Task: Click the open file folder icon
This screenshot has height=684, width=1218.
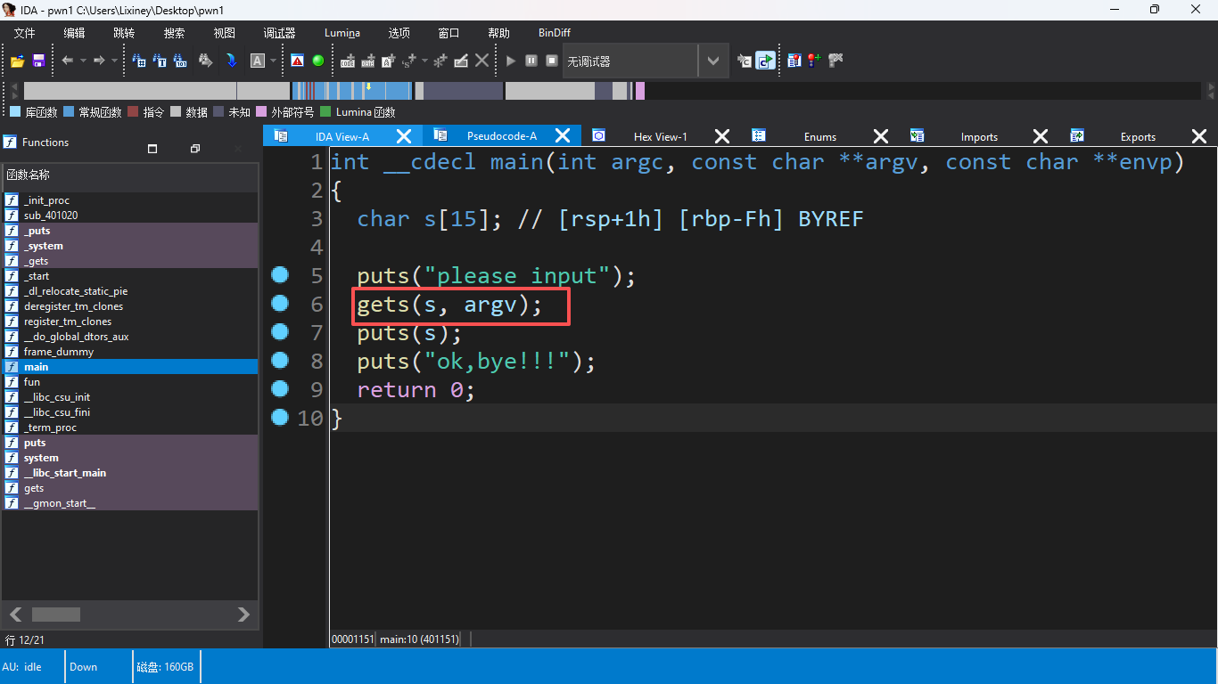Action: tap(17, 61)
